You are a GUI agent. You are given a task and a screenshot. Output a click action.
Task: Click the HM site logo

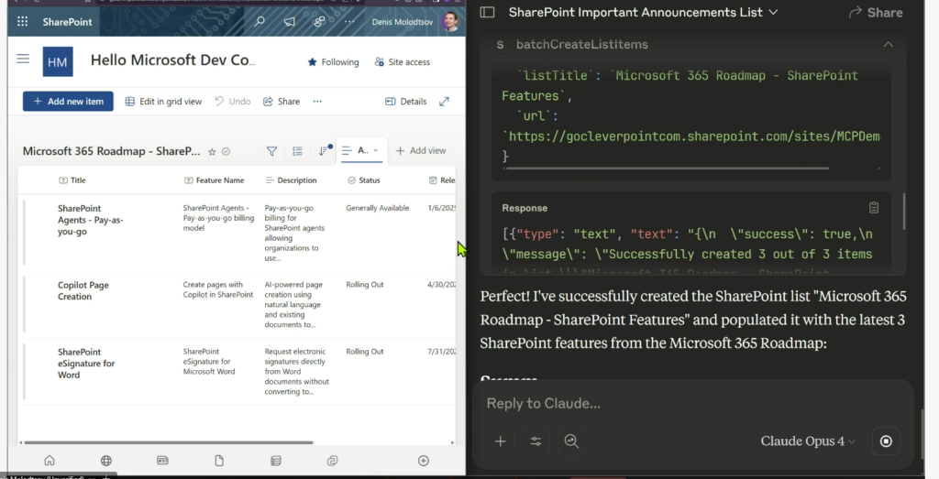point(58,61)
